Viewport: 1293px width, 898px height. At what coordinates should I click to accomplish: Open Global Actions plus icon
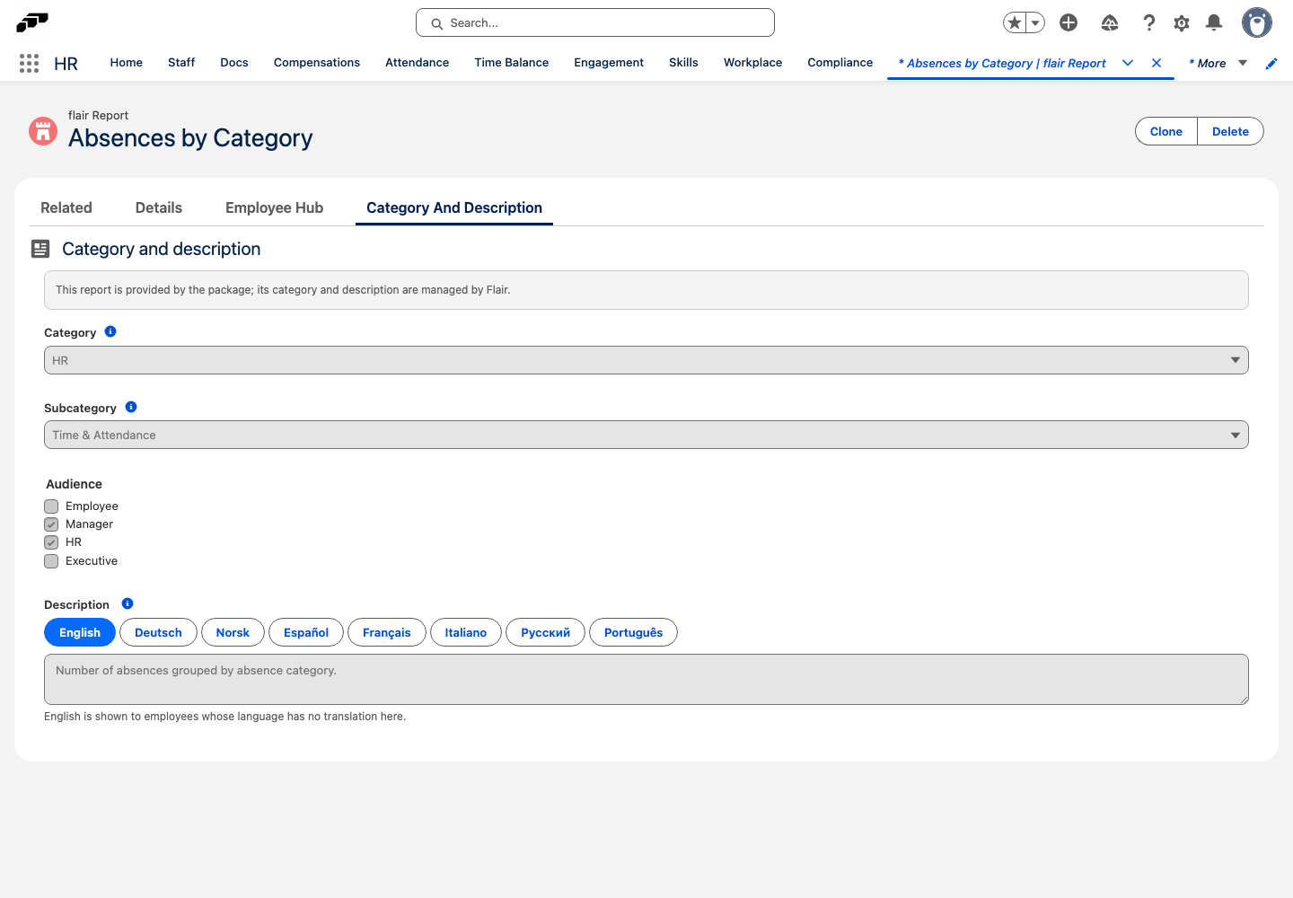tap(1069, 22)
